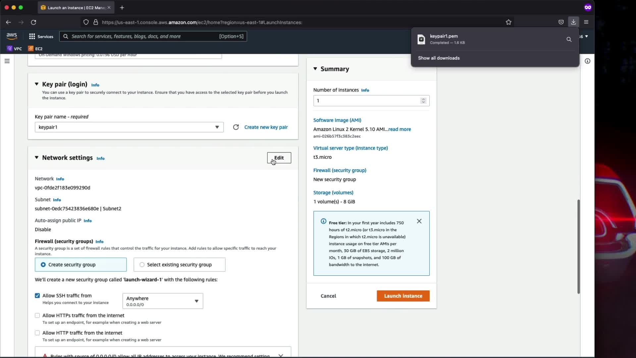636x358 pixels.
Task: Click the browser downloads icon
Action: pyautogui.click(x=573, y=22)
